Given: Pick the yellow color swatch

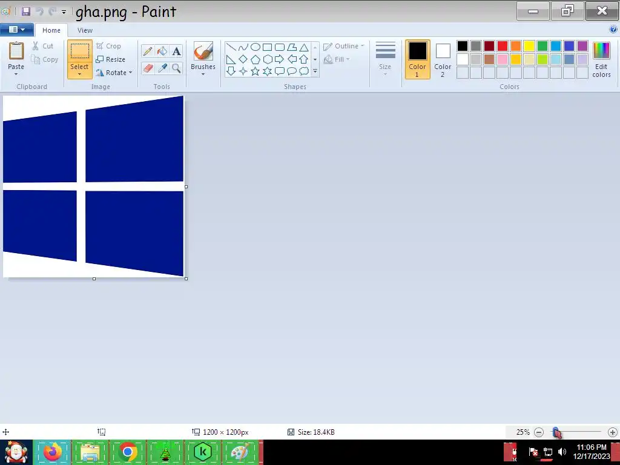Looking at the screenshot, I should [529, 46].
